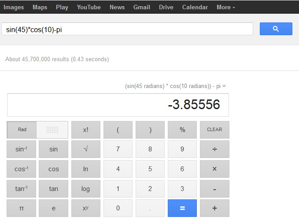Click the number 1 key
Image resolution: width=299 pixels, height=224 pixels.
pyautogui.click(x=118, y=189)
